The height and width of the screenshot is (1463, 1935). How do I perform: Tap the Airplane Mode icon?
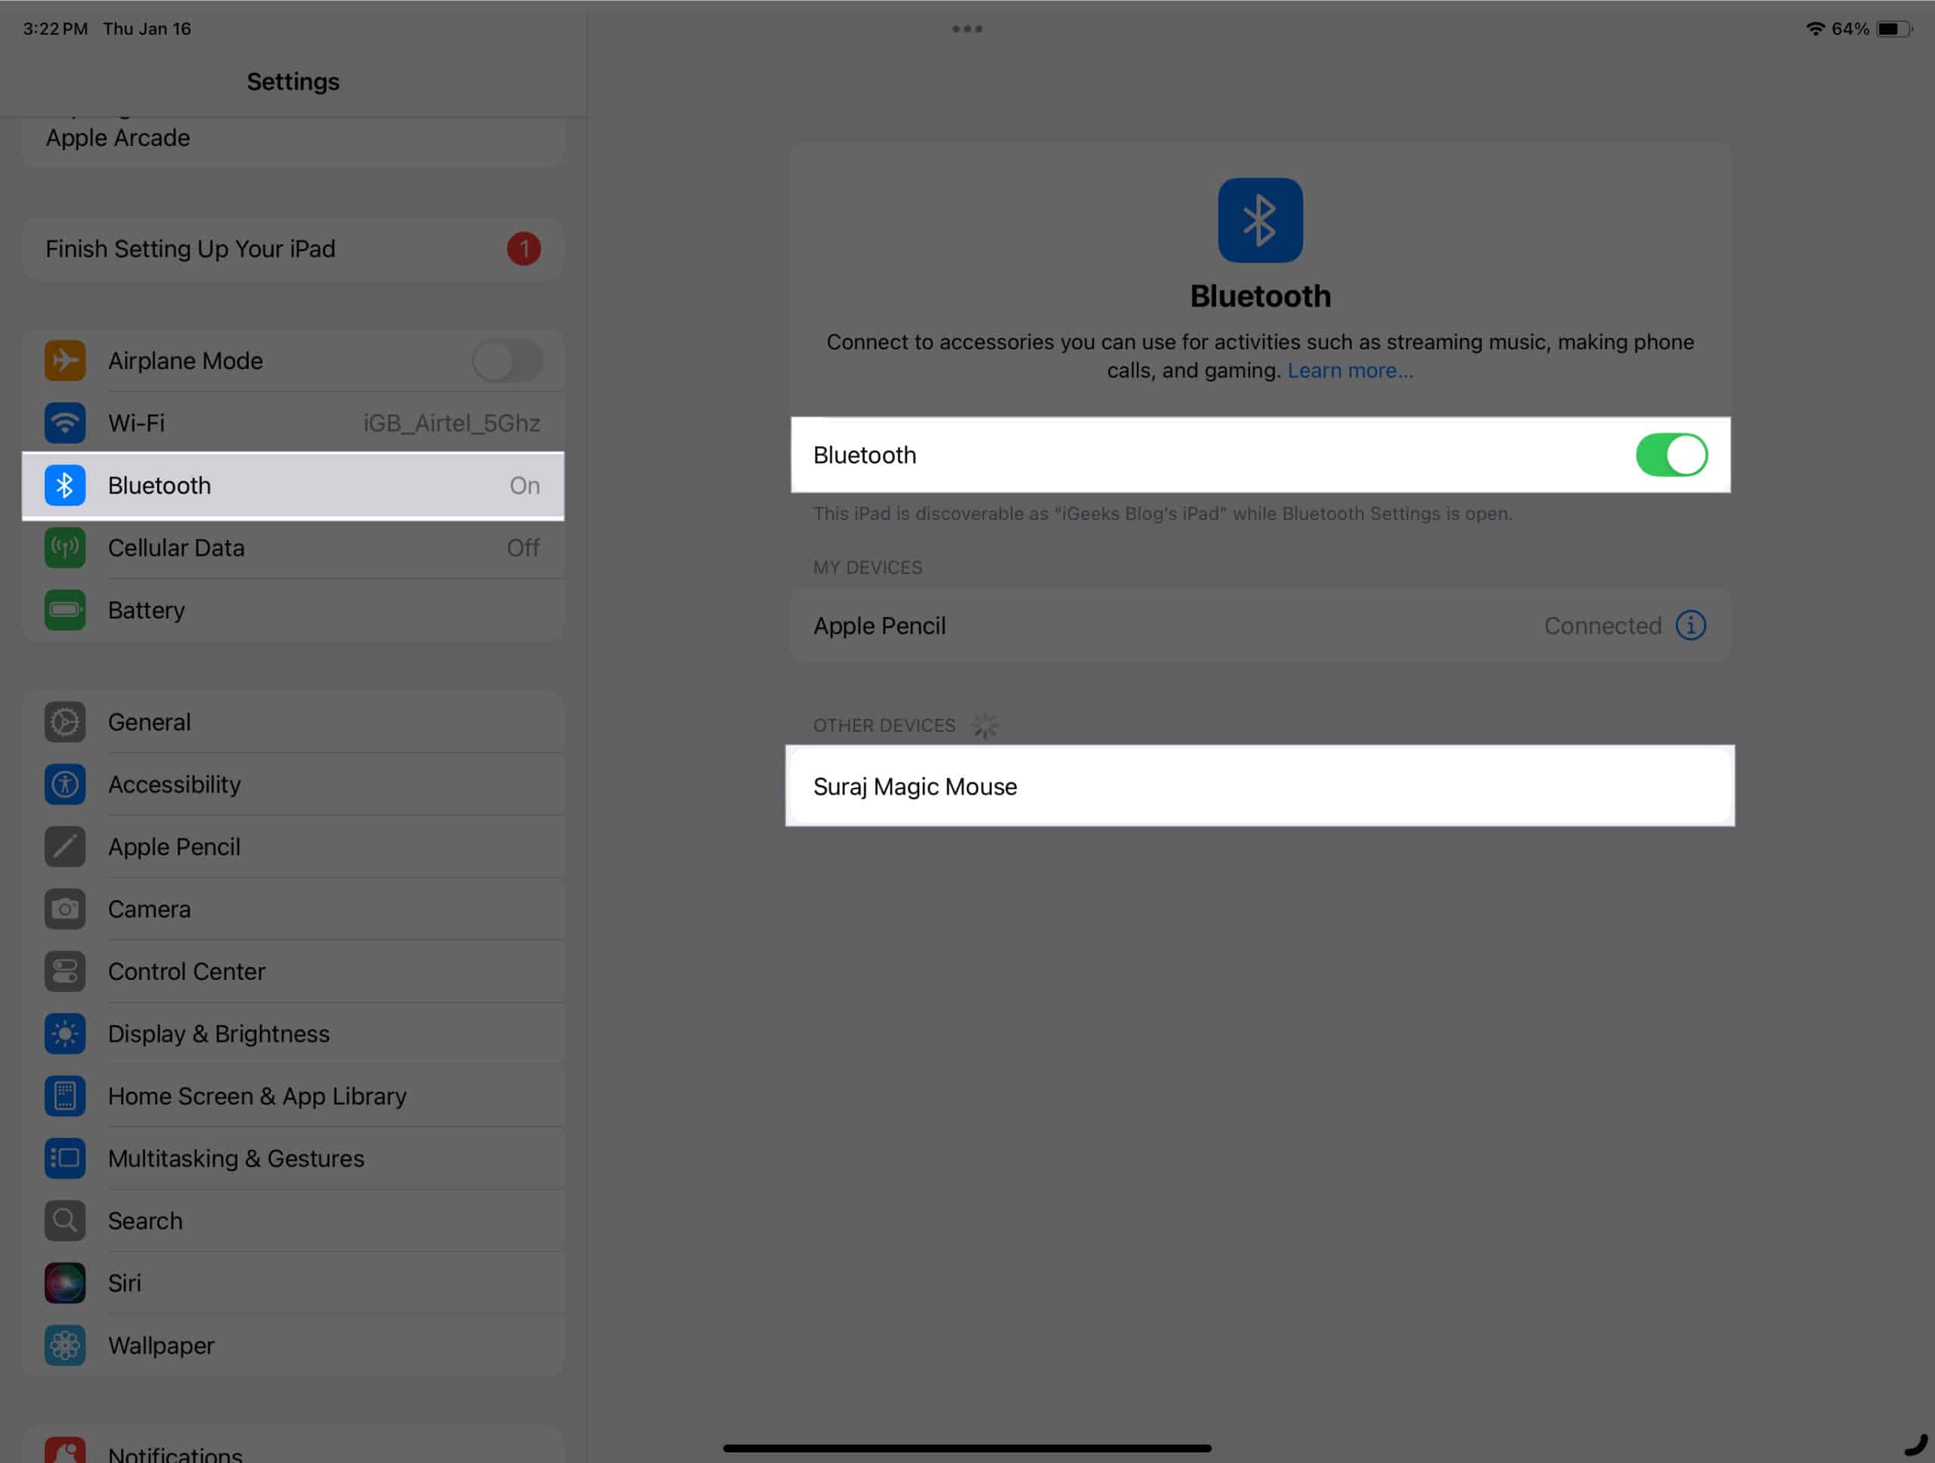(x=64, y=360)
